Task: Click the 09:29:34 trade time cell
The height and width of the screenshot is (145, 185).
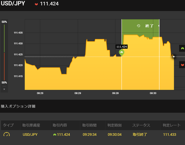Action: [x=90, y=135]
